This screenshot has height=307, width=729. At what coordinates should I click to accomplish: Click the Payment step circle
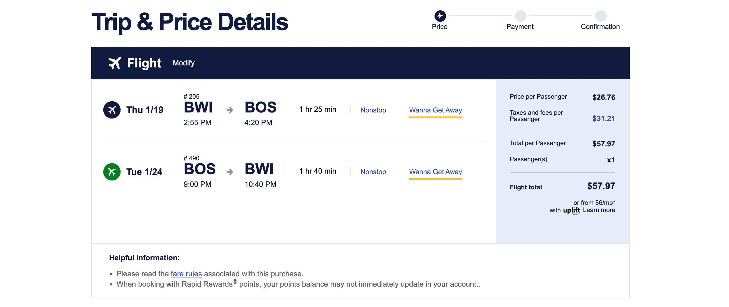pyautogui.click(x=520, y=16)
